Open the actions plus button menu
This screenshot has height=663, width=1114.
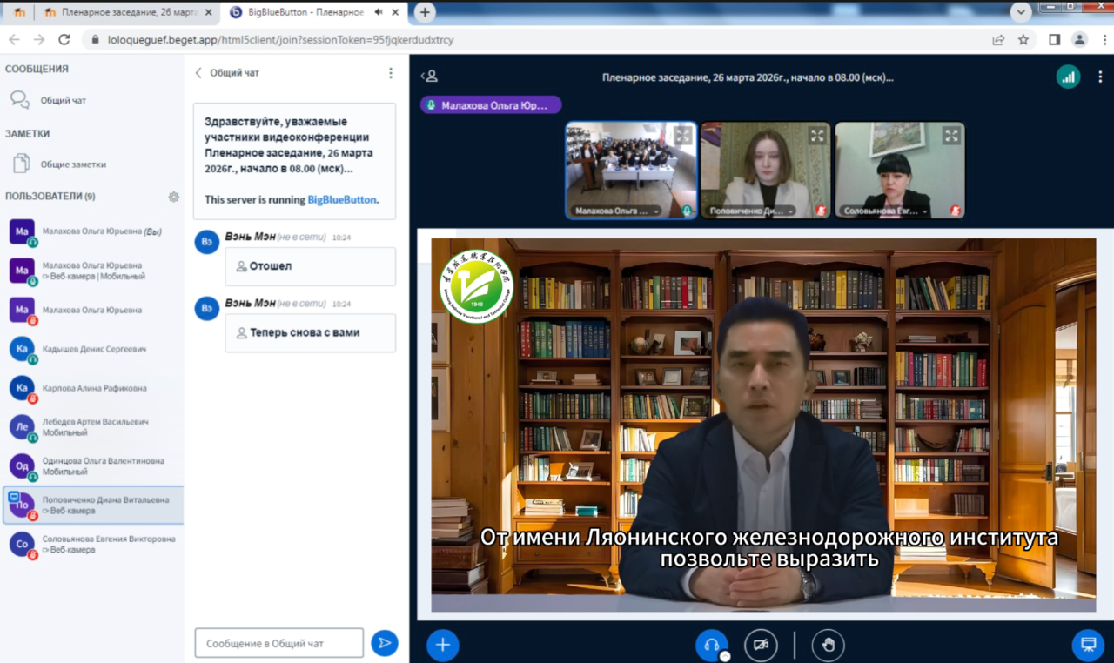click(x=442, y=645)
